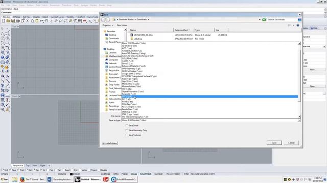This screenshot has height=183, width=327.
Task: Click the search icon in Search Downloads box
Action: 300,19
